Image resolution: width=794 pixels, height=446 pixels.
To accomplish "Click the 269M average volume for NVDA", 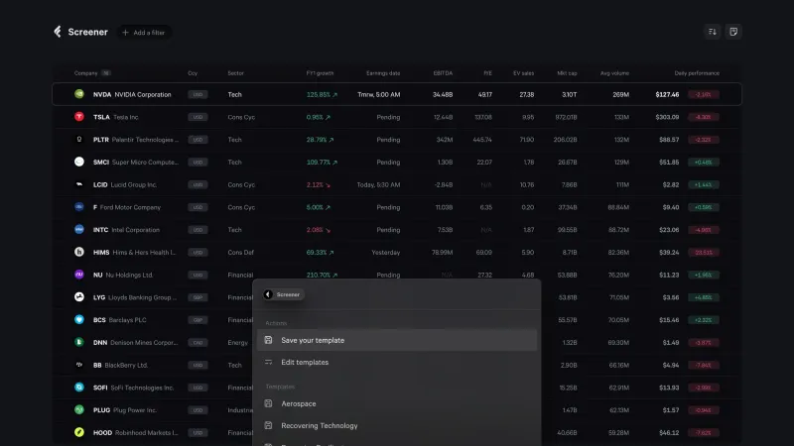I will [621, 94].
